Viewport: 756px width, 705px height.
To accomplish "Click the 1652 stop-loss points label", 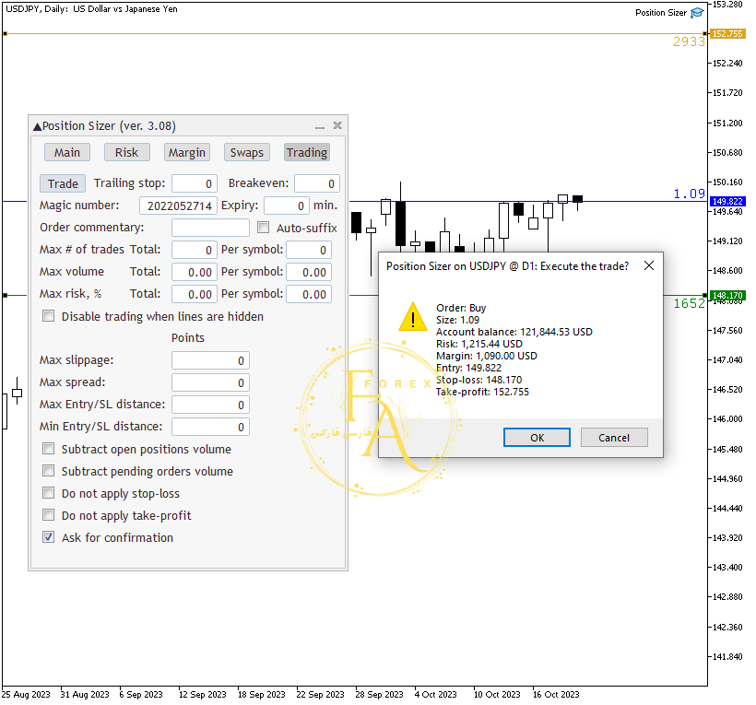I will click(689, 303).
